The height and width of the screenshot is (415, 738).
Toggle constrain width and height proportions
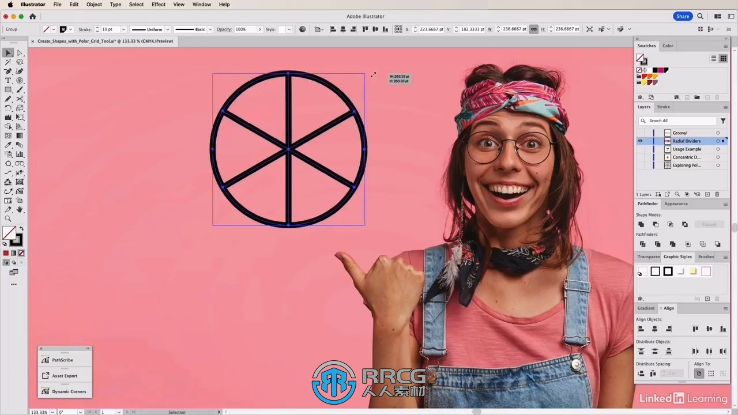(x=534, y=29)
